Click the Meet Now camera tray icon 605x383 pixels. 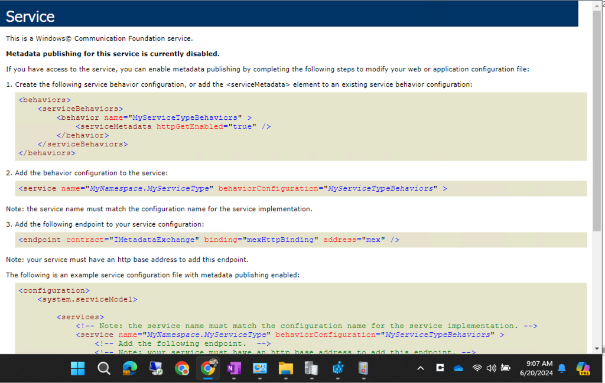click(440, 368)
